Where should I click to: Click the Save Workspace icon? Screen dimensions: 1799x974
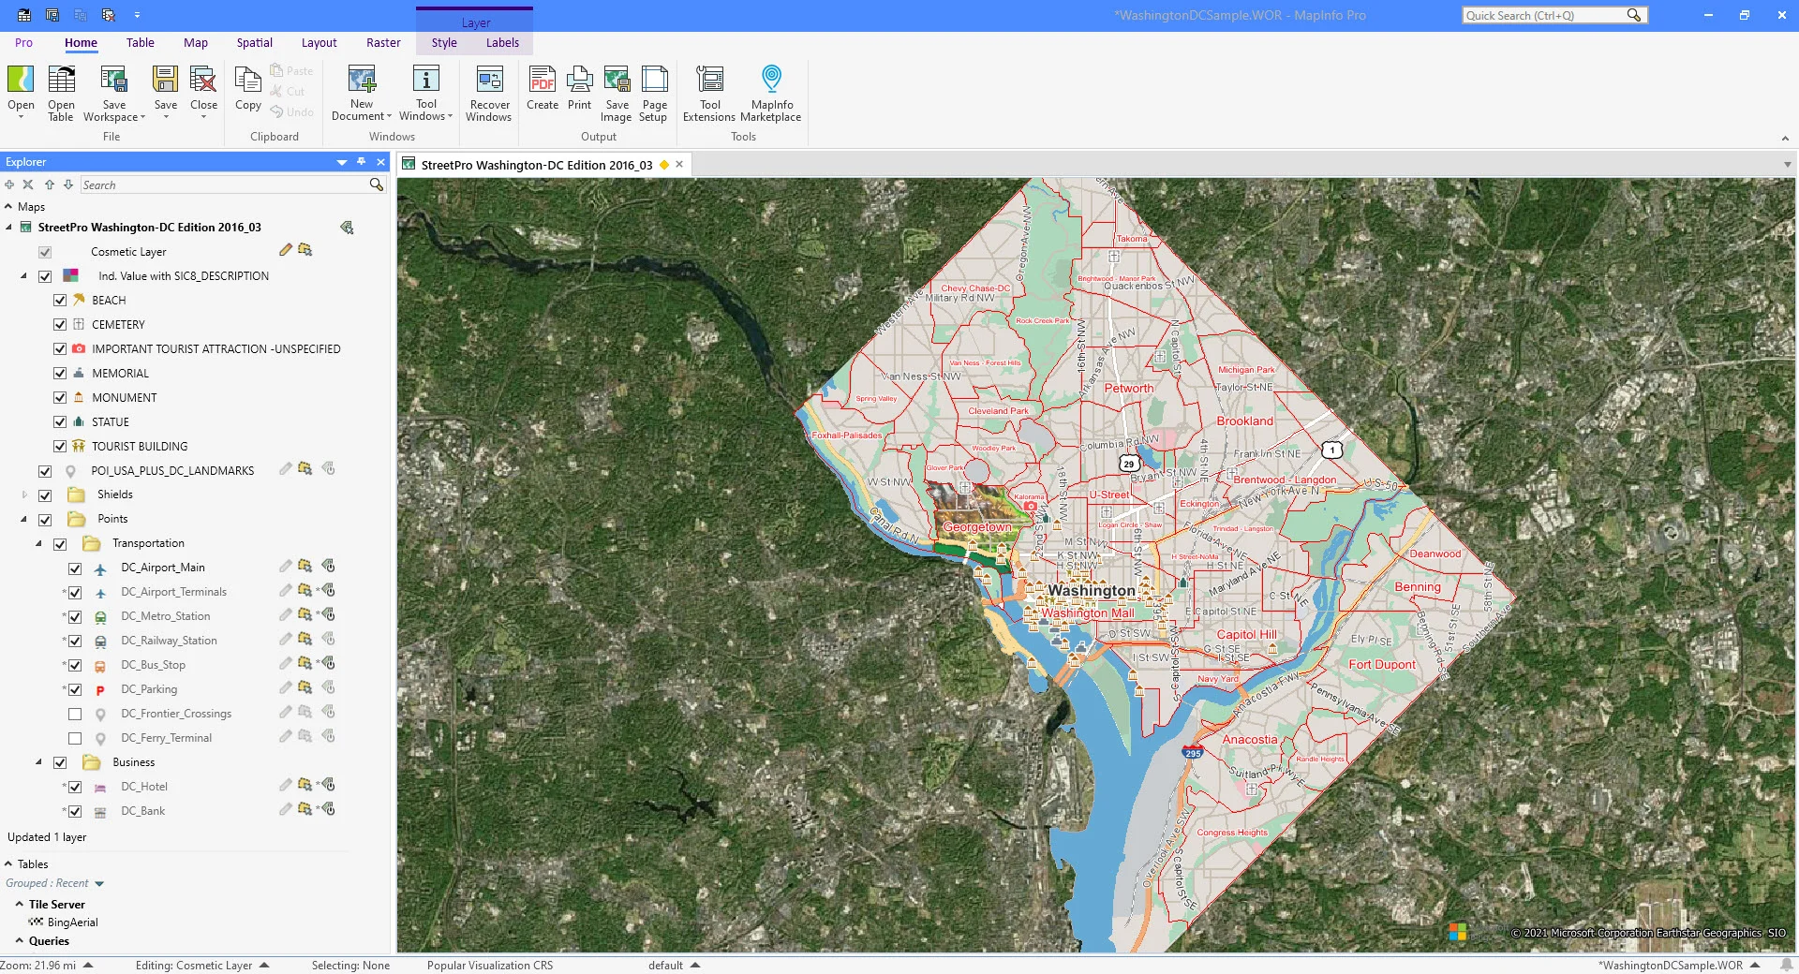[x=113, y=82]
